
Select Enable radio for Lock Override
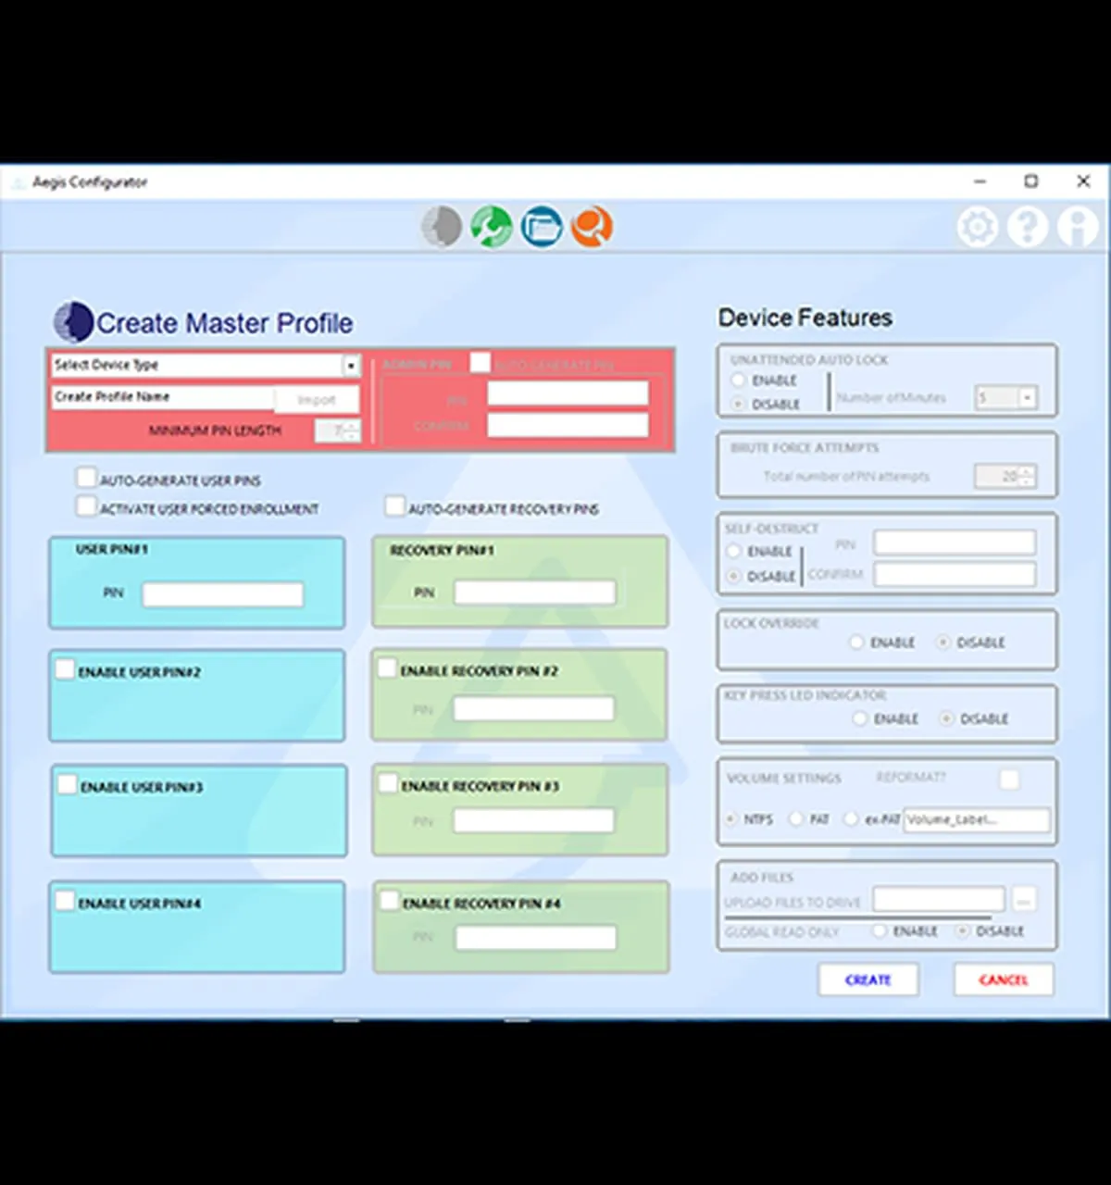[857, 642]
